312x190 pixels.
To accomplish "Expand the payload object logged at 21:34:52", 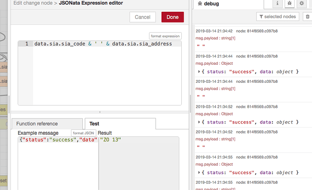I will coord(199,122).
